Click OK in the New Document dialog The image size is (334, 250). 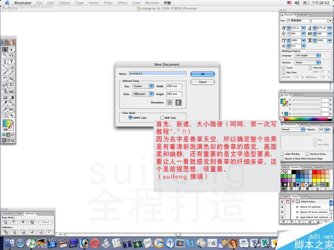click(x=202, y=74)
